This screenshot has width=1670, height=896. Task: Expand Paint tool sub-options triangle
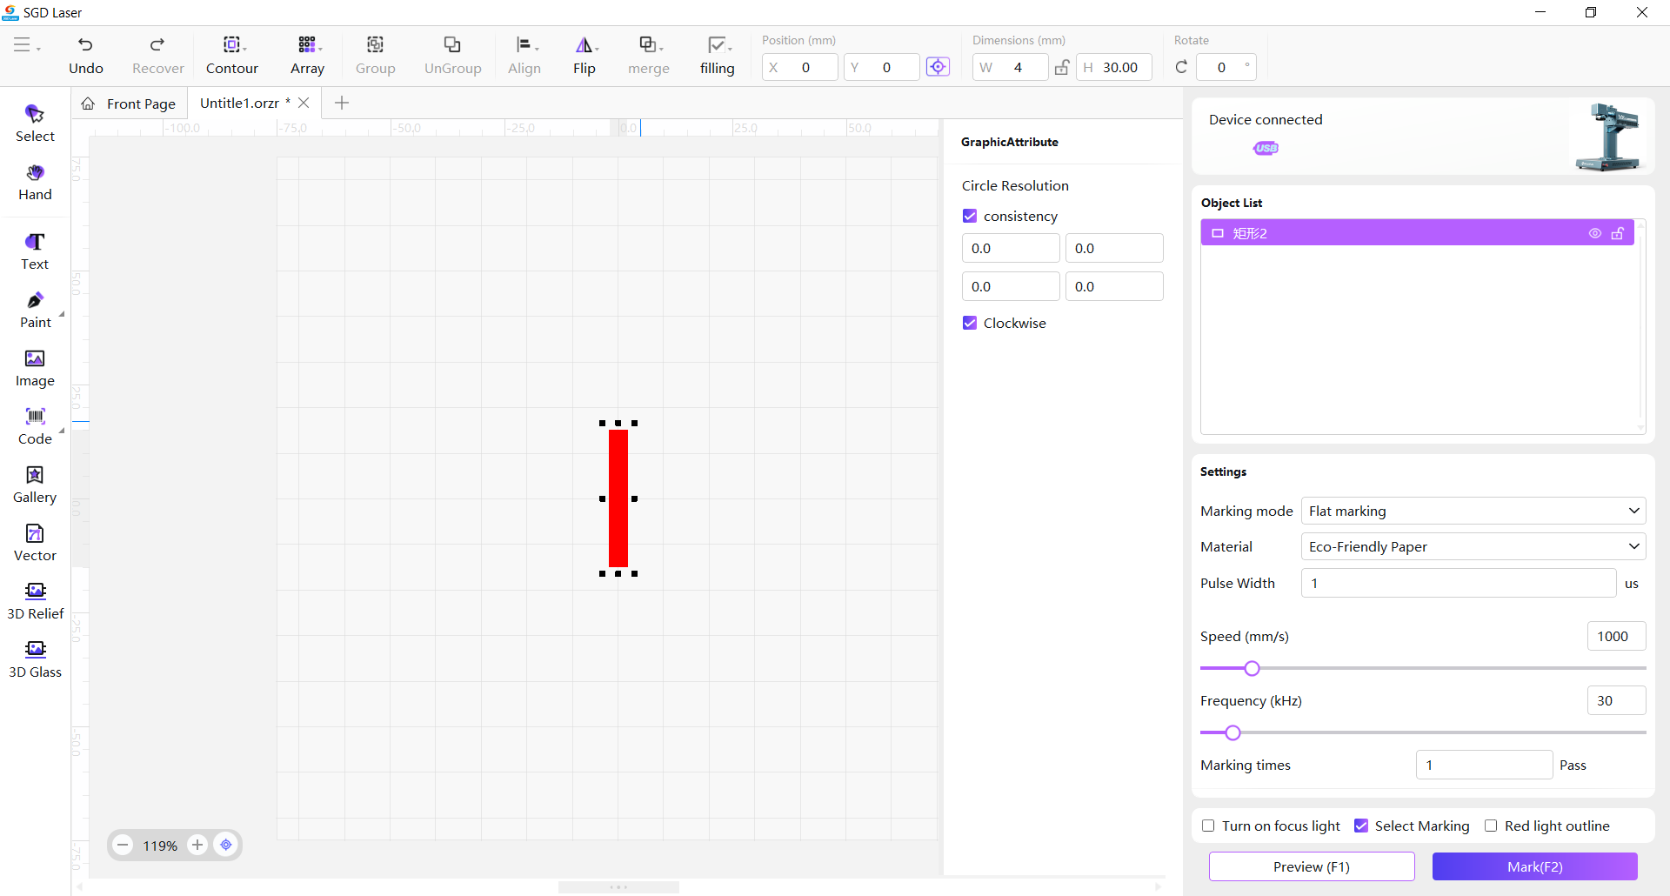pos(62,314)
